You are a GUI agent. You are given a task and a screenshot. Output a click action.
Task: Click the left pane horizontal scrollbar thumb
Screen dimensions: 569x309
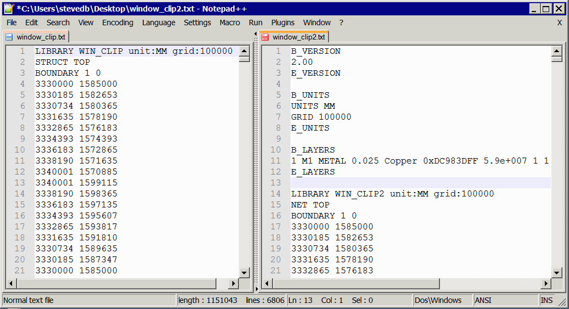click(x=116, y=283)
